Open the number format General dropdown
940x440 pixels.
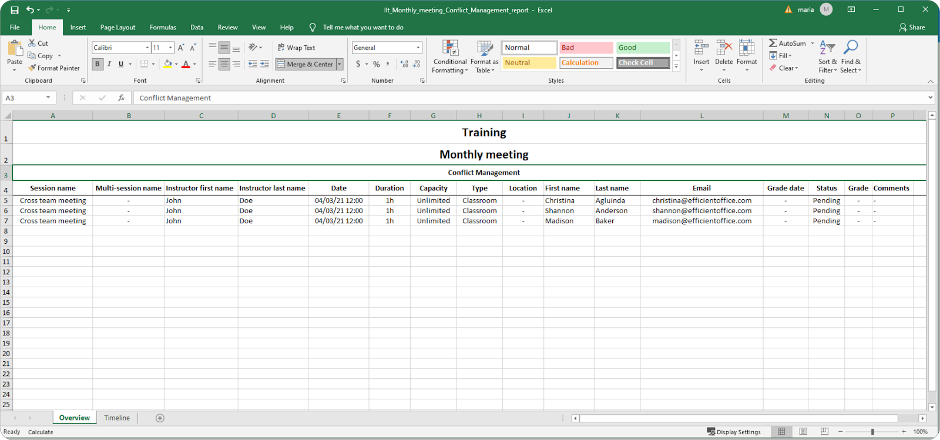pyautogui.click(x=418, y=48)
